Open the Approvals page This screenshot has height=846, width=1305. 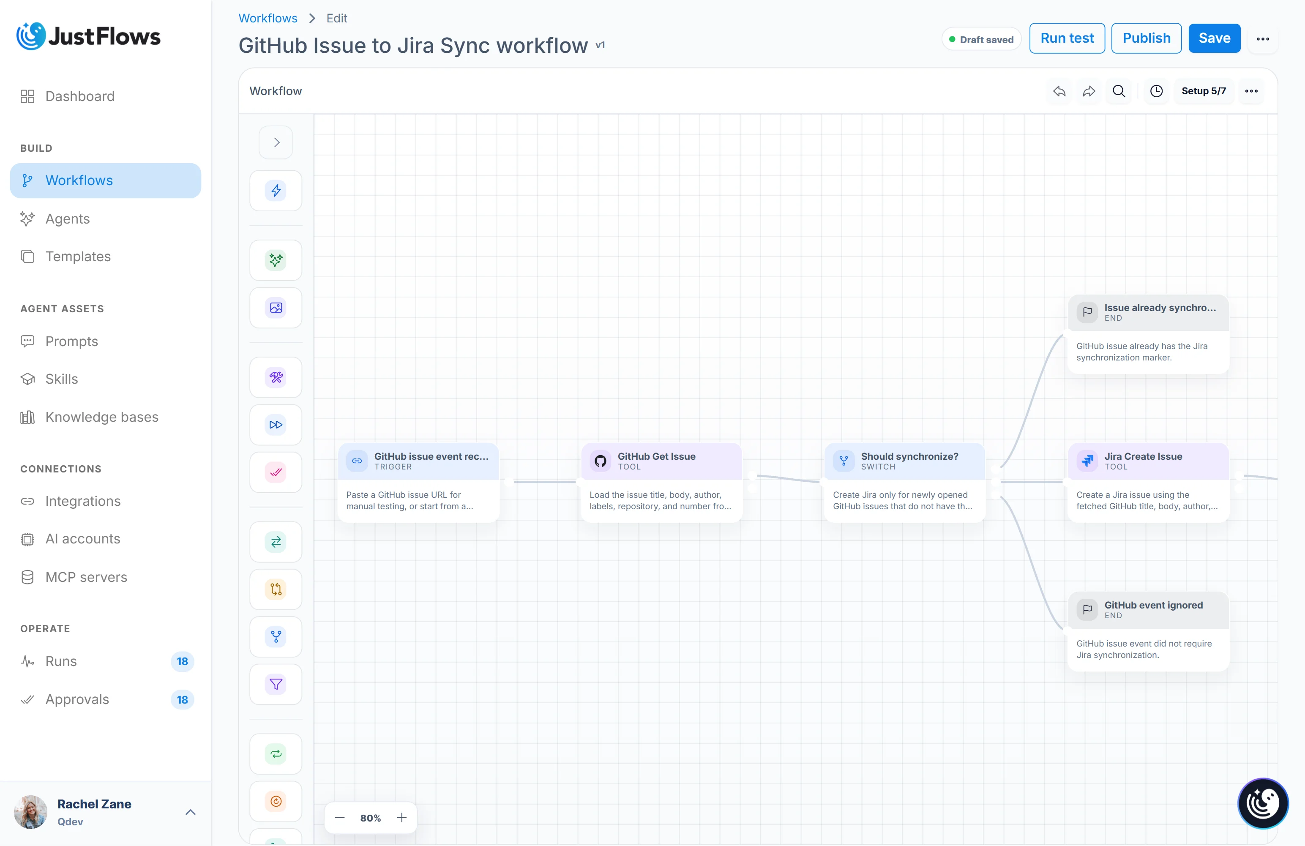point(106,700)
